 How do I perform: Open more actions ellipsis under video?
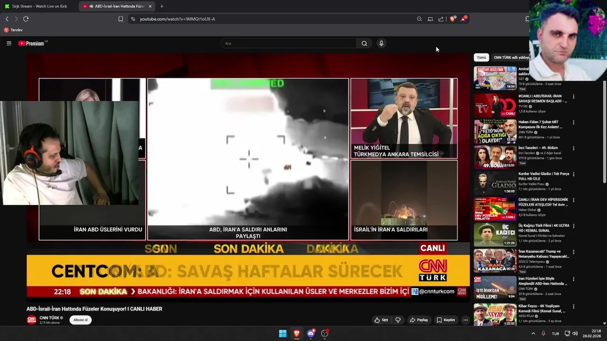click(x=465, y=320)
